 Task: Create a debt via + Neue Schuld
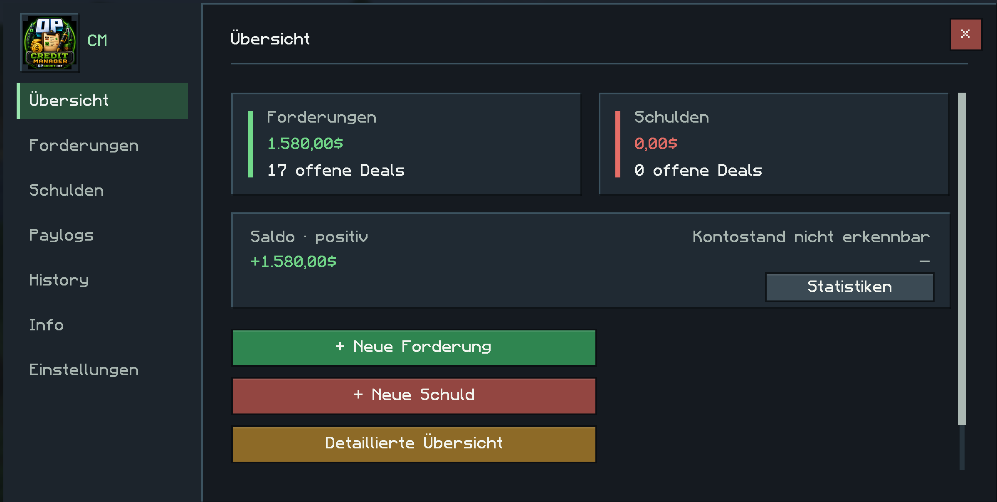414,396
